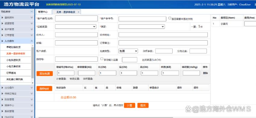Image resolution: width=256 pixels, height=118 pixels.
Task: Expand 渠道管理 using its double chevron
Action: pos(32,23)
